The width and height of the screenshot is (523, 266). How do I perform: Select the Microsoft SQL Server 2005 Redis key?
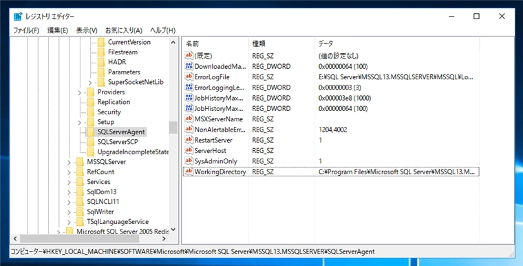click(122, 232)
